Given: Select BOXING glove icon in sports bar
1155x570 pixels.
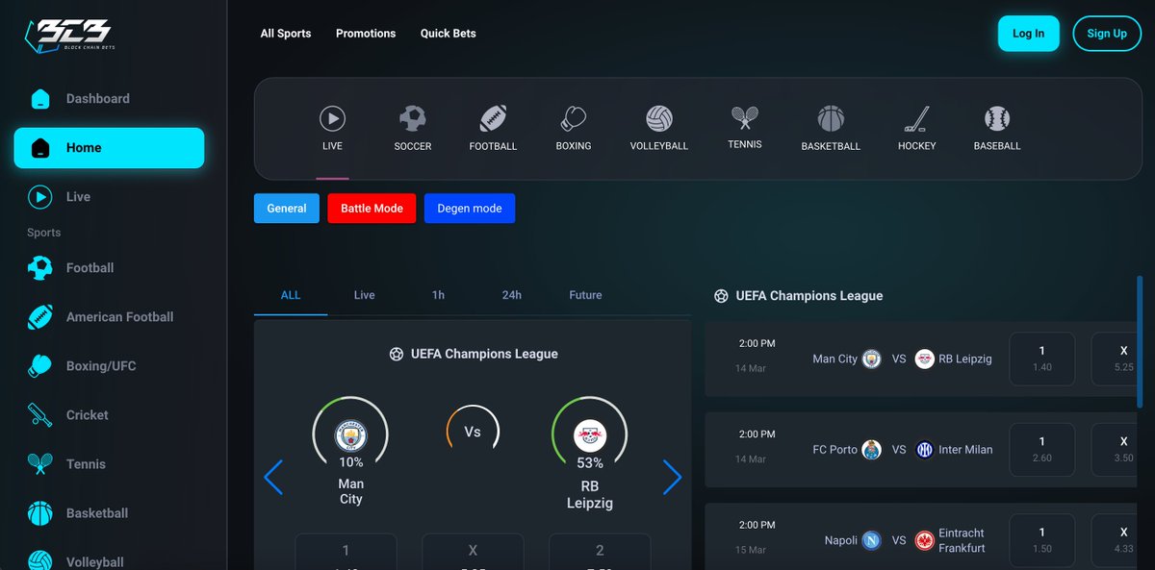Looking at the screenshot, I should pyautogui.click(x=574, y=119).
